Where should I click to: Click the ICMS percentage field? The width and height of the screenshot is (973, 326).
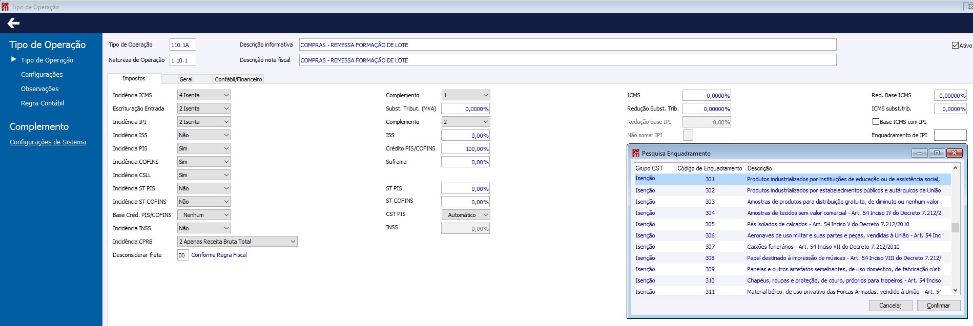[x=707, y=95]
